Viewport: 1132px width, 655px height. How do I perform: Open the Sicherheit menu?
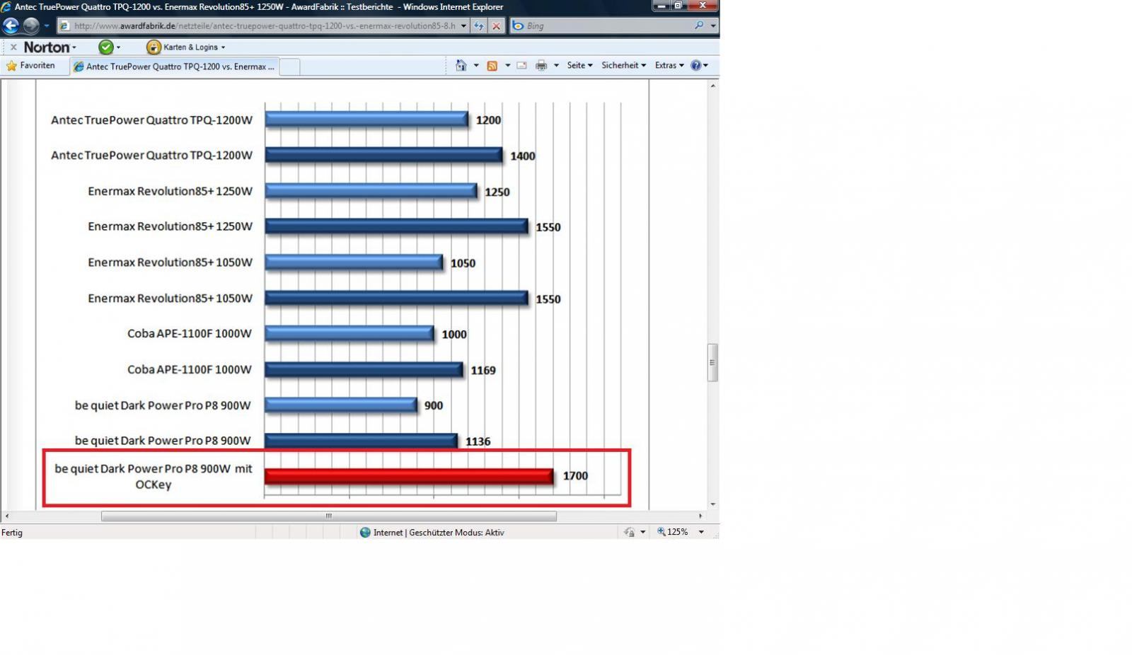623,66
